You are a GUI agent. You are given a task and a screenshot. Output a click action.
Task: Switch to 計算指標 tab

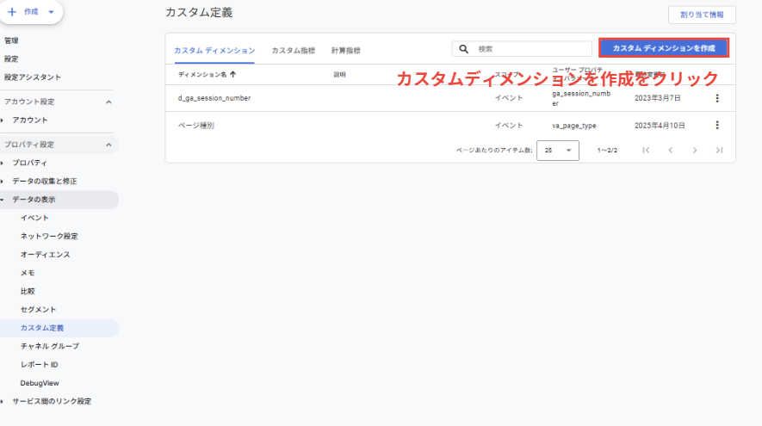(x=346, y=51)
